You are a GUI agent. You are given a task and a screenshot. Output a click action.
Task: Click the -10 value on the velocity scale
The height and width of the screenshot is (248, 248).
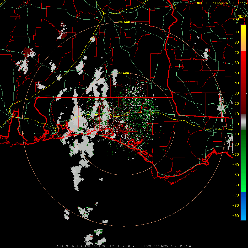(236, 134)
